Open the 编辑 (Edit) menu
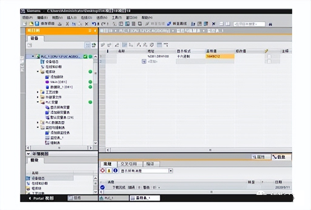 [x=42, y=17]
